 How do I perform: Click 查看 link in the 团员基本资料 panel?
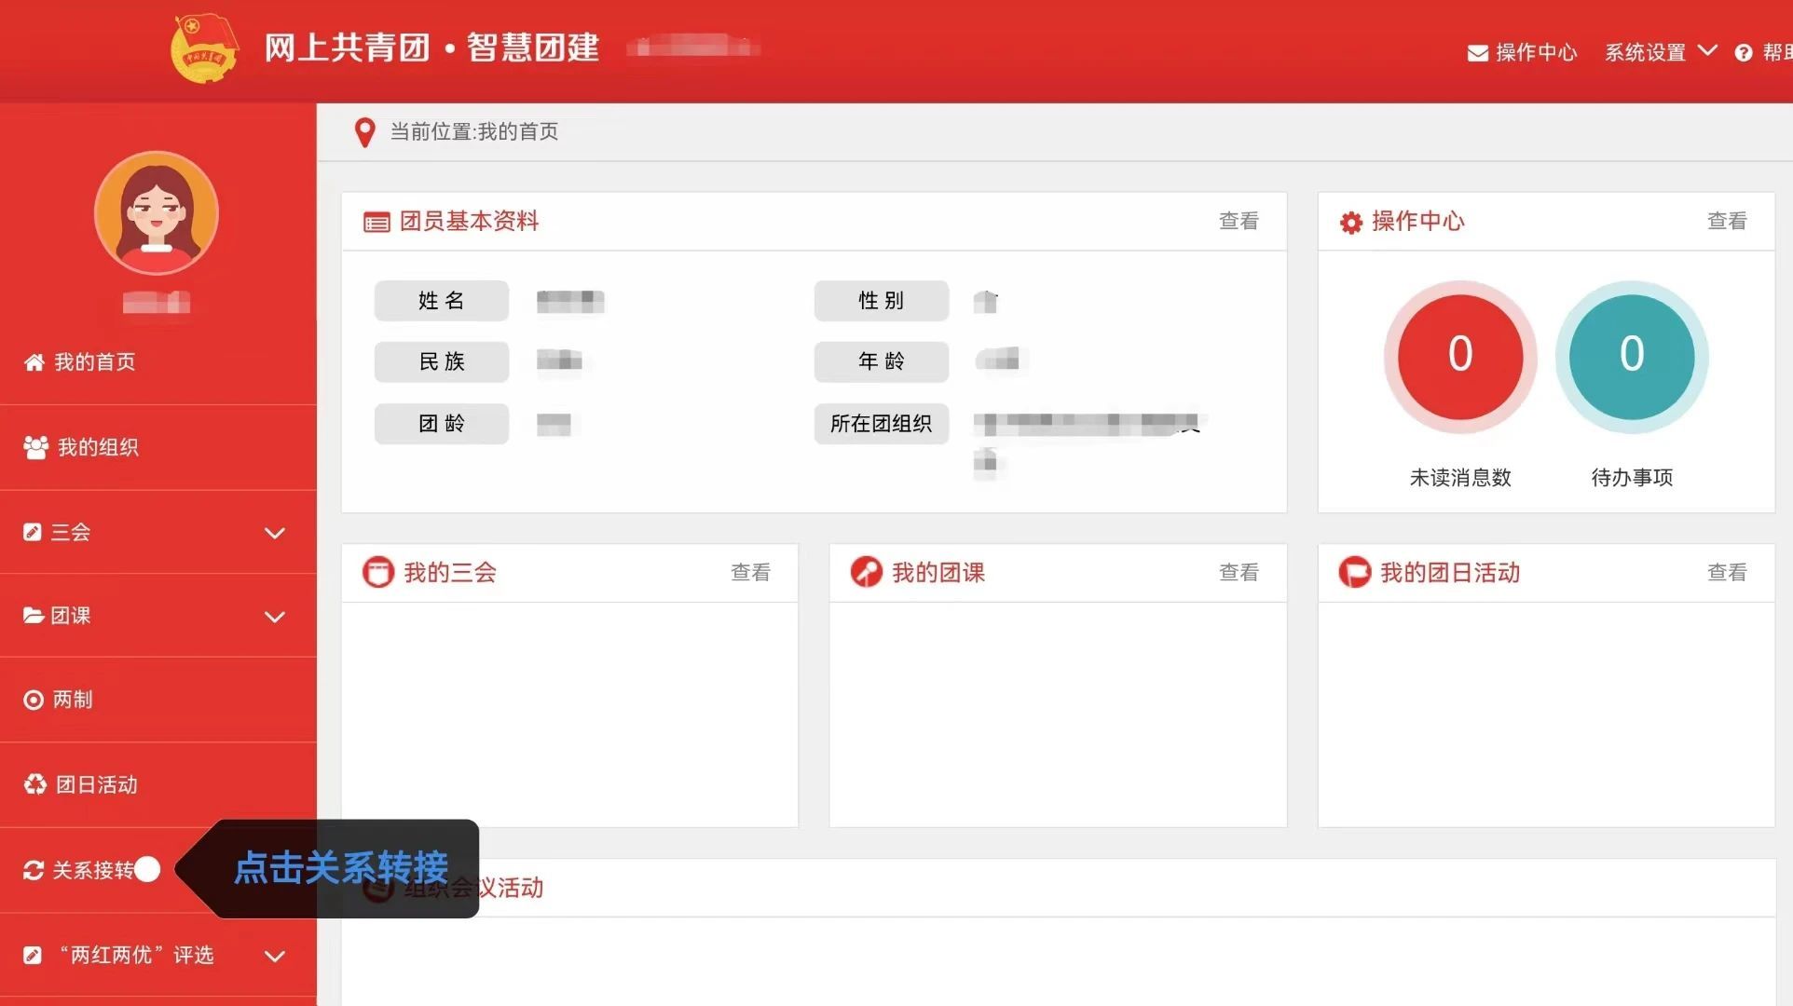tap(1238, 222)
